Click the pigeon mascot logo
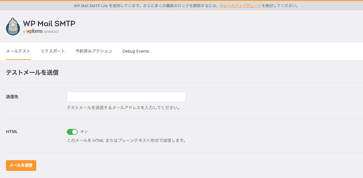The height and width of the screenshot is (178, 363). click(13, 26)
